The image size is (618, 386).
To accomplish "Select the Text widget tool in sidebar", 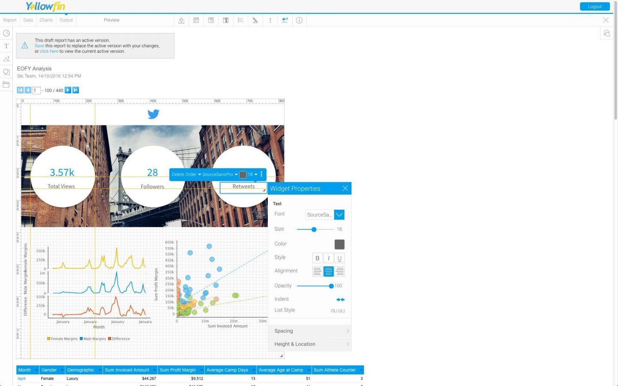I will click(6, 46).
